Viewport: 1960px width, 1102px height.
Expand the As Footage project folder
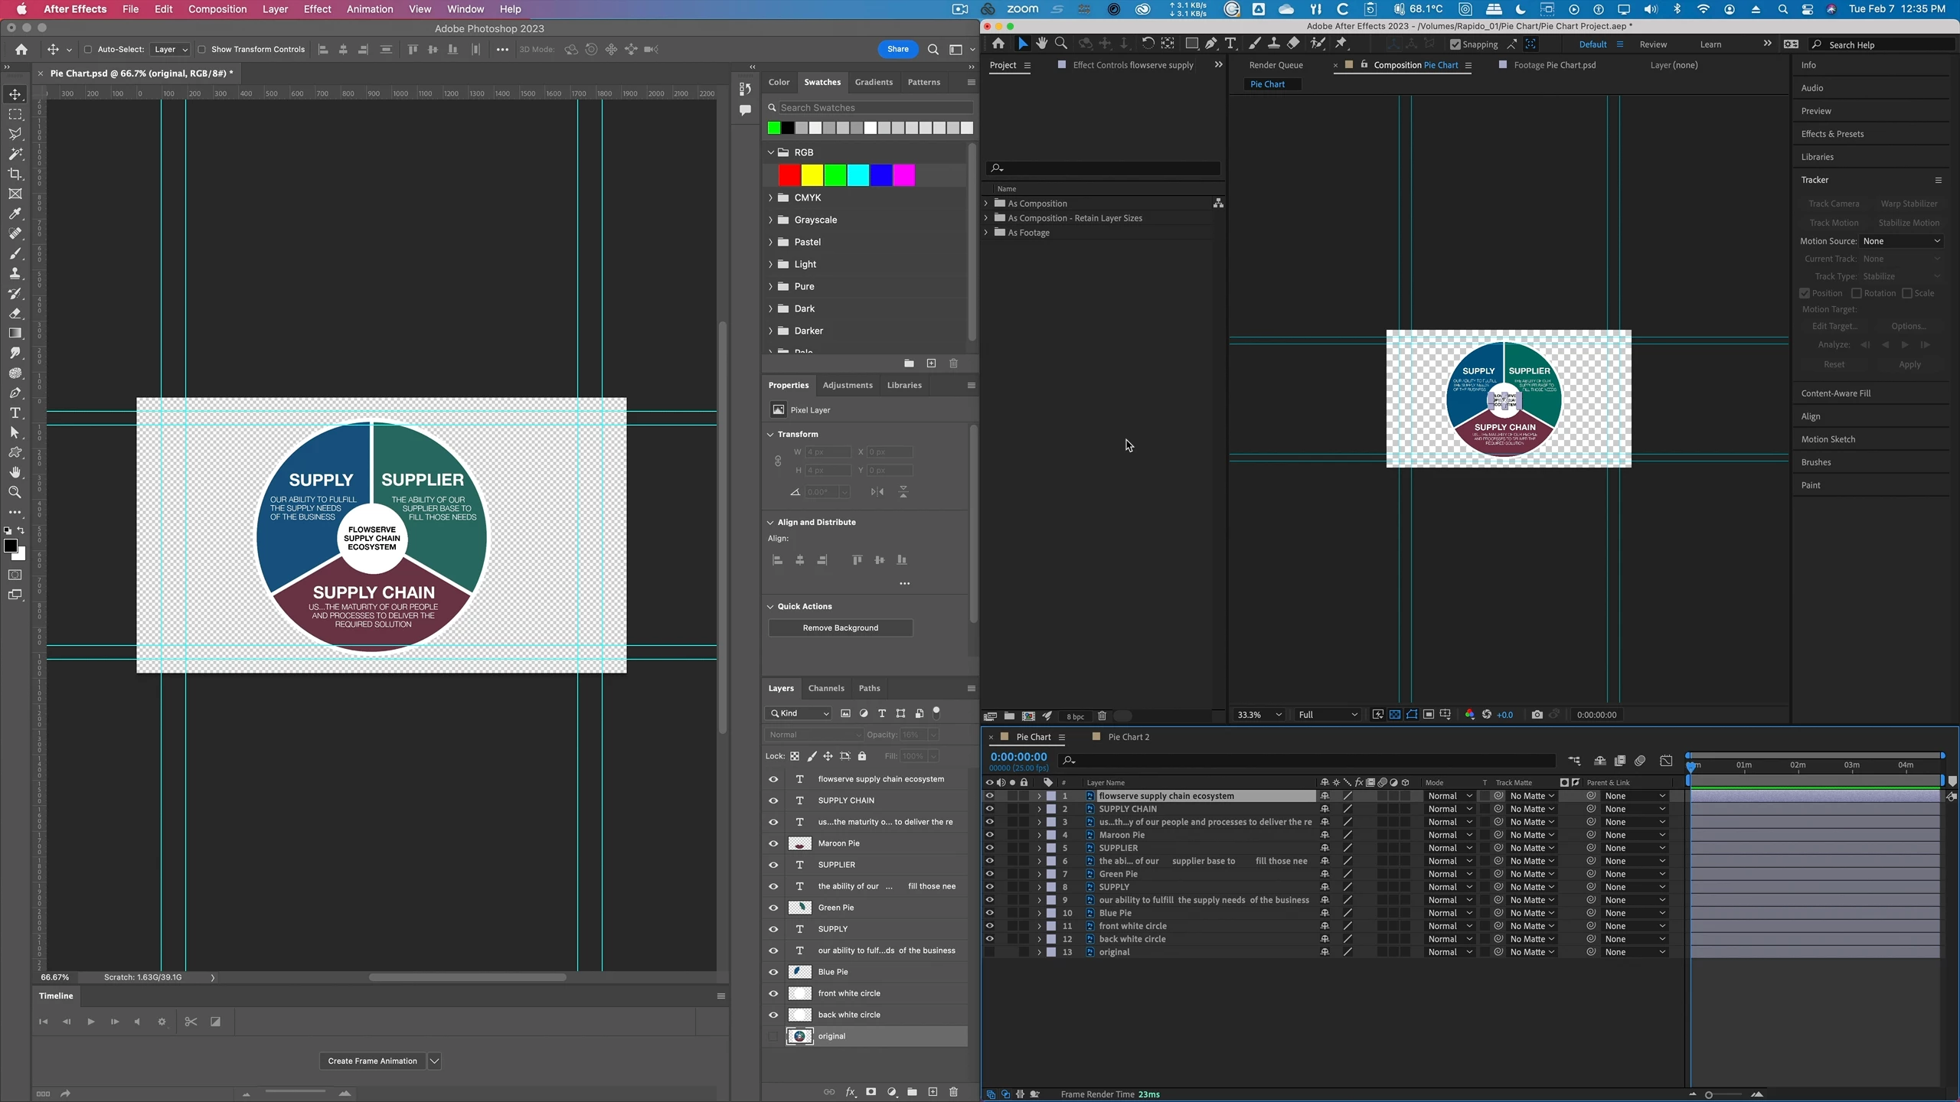pos(986,233)
